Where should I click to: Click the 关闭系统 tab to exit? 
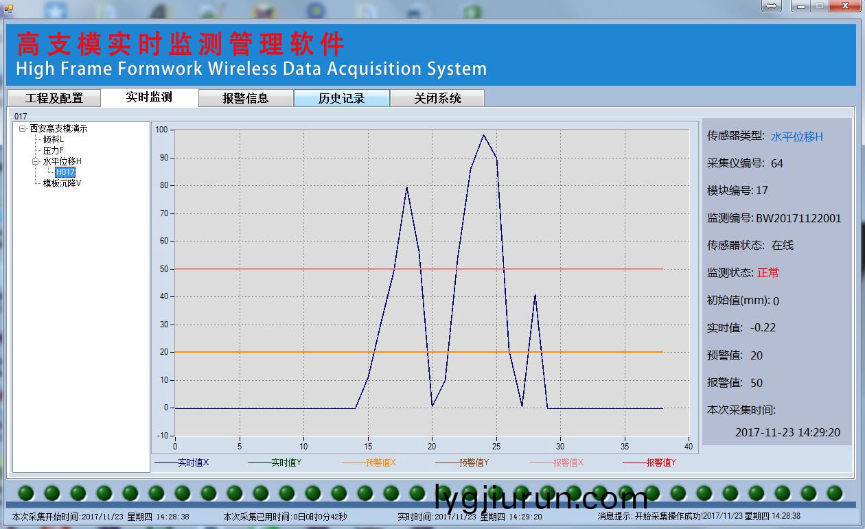click(437, 98)
